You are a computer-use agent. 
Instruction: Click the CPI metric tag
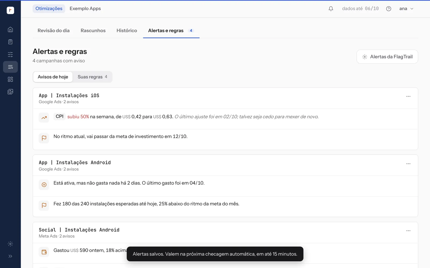click(x=59, y=116)
